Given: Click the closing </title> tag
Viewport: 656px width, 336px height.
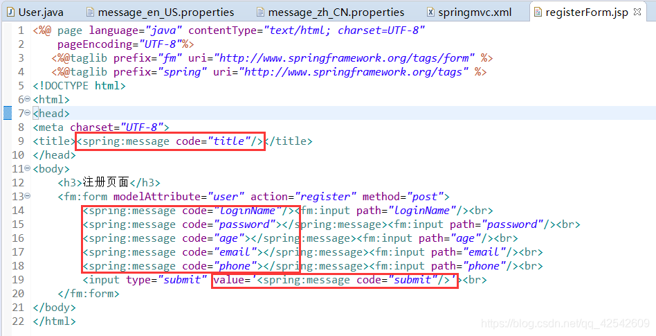Looking at the screenshot, I should 288,141.
